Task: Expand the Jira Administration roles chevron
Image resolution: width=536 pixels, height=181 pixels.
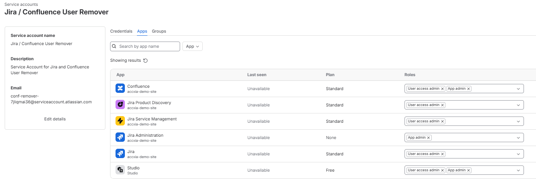Action: [518, 137]
